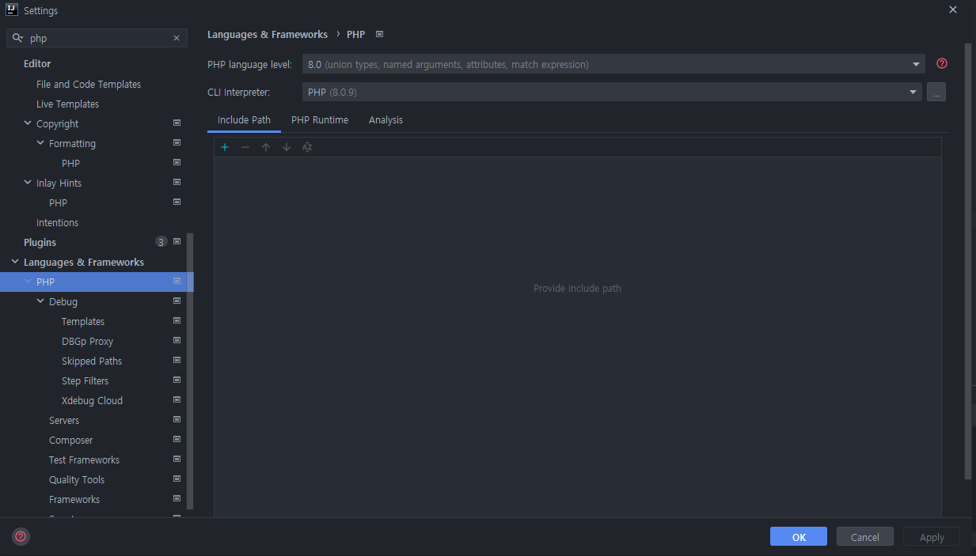Open the Plugins settings page
976x556 pixels.
40,242
